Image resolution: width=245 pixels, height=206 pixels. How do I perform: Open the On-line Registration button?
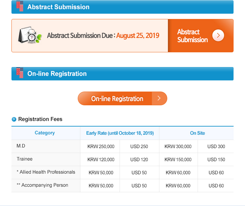tap(122, 98)
